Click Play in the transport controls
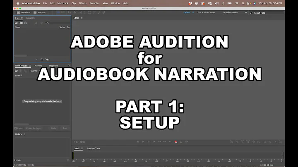The height and width of the screenshot is (167, 298). [x=143, y=142]
